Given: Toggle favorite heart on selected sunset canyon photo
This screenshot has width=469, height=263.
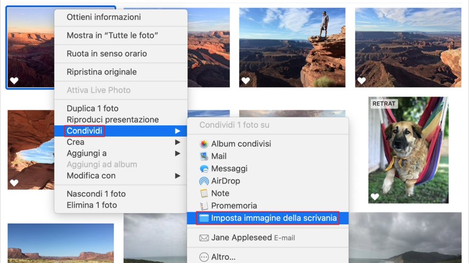Looking at the screenshot, I should 14,80.
